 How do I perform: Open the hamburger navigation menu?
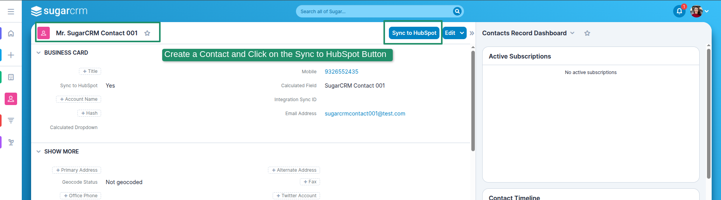pyautogui.click(x=11, y=12)
